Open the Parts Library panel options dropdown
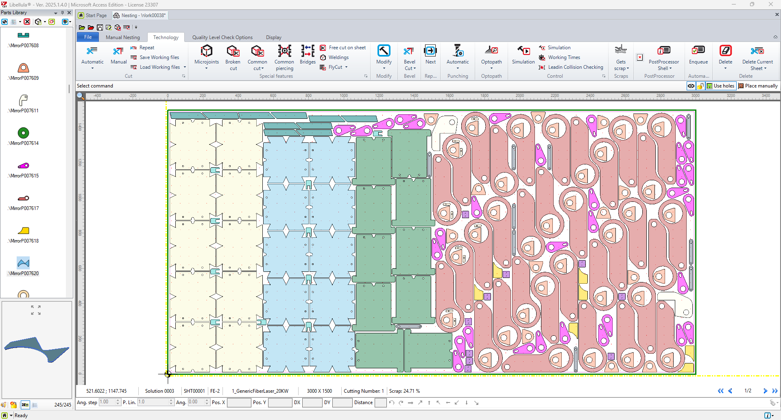 coord(56,13)
